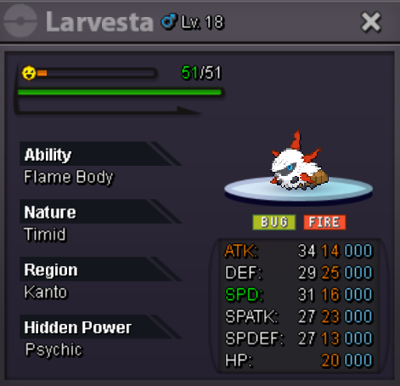Click the Timid nature value
The image size is (400, 386).
[45, 234]
